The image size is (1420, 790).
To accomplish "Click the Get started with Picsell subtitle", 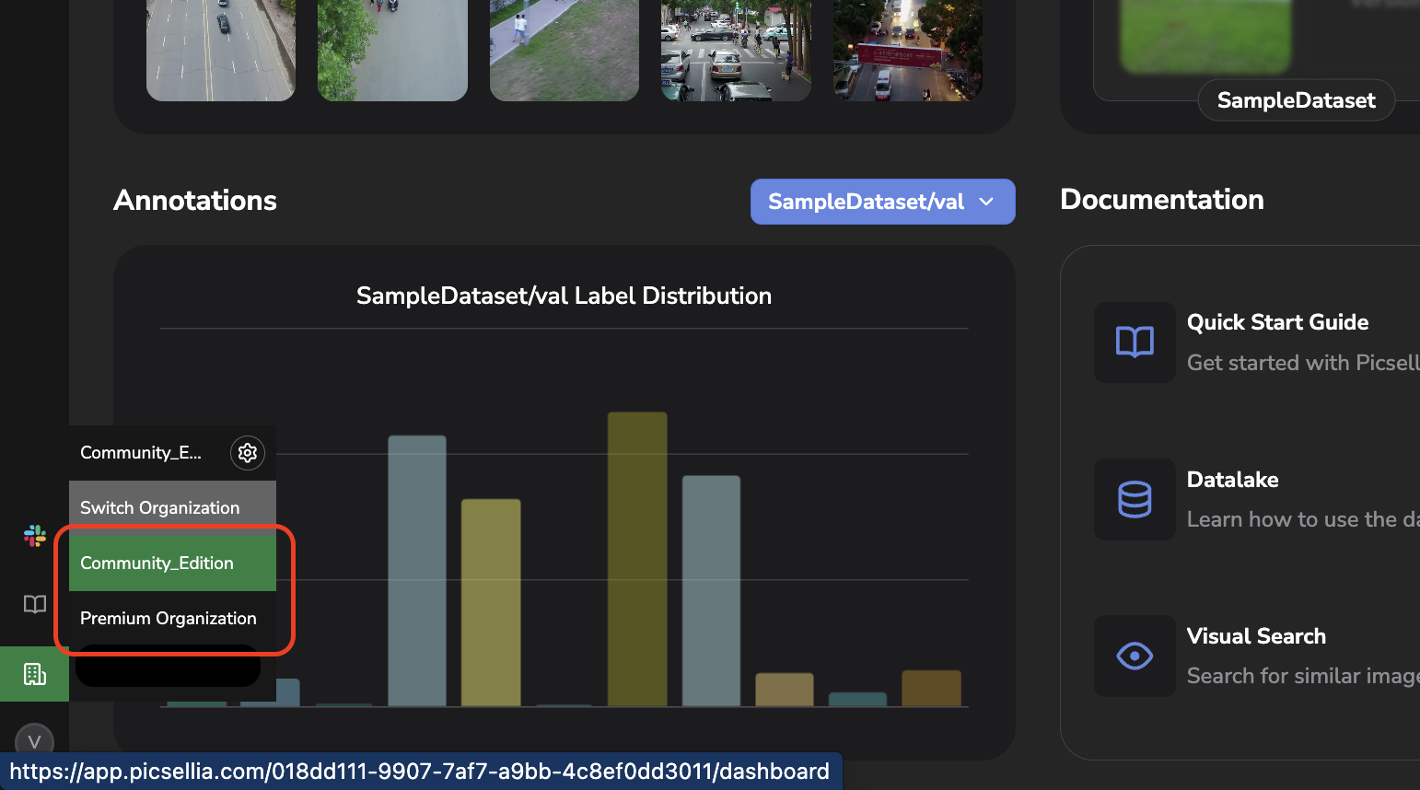I will (x=1303, y=363).
